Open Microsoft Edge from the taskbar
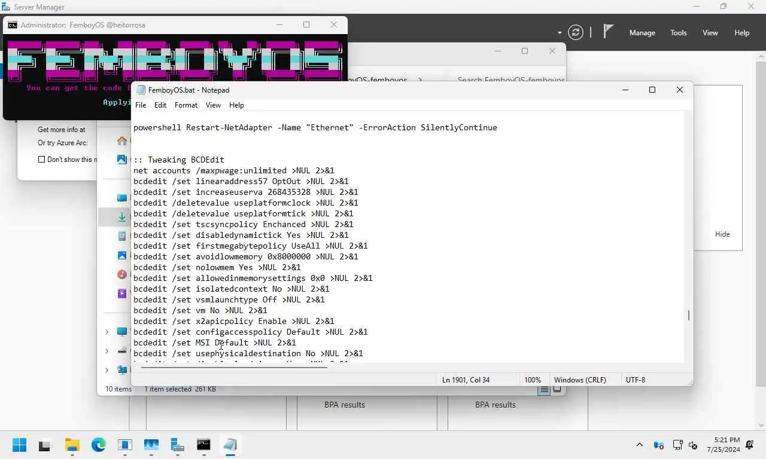This screenshot has height=459, width=766. 99,445
